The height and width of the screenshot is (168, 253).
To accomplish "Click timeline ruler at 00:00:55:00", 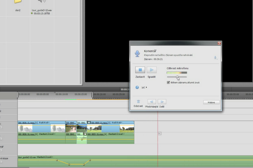I will [x=233, y=94].
